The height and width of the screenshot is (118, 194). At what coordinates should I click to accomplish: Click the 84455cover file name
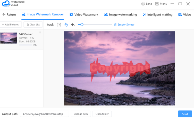(x=26, y=34)
